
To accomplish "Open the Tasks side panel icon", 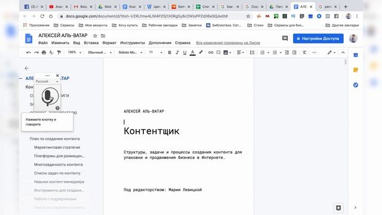I will (x=356, y=85).
